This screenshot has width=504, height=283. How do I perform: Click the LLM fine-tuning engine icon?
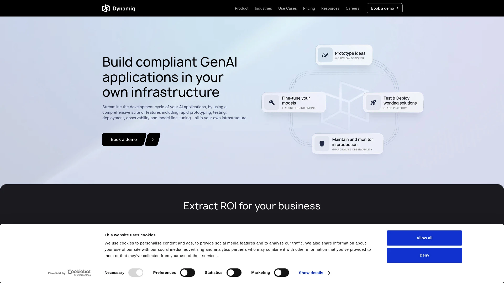(x=272, y=102)
